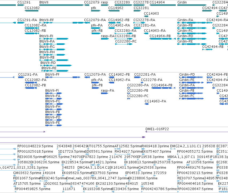Open the BtbVII-PF protein
This screenshot has height=193, width=228.
(63, 77)
